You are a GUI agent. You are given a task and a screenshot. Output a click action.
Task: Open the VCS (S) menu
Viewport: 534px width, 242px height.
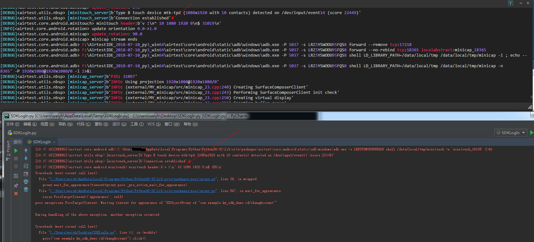pos(154,124)
